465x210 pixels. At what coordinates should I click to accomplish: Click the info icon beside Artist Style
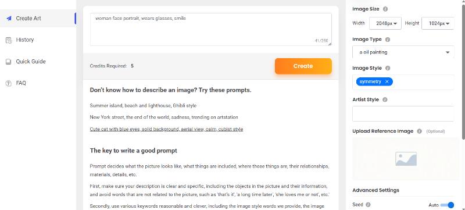pyautogui.click(x=385, y=99)
